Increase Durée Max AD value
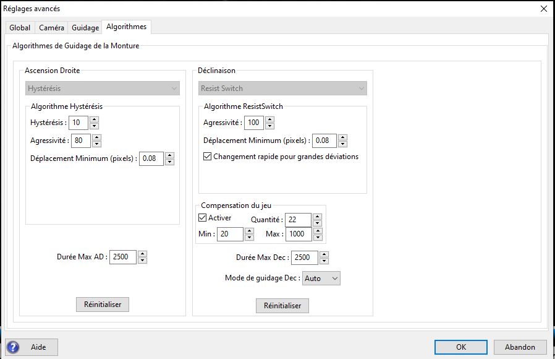This screenshot has height=359, width=555. click(x=142, y=254)
